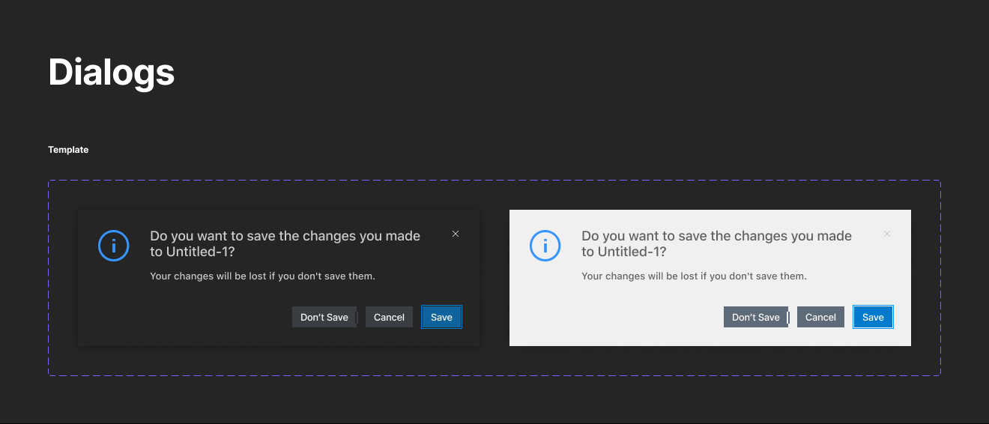Click the info icon in the light dialog
The height and width of the screenshot is (424, 989).
pyautogui.click(x=545, y=246)
